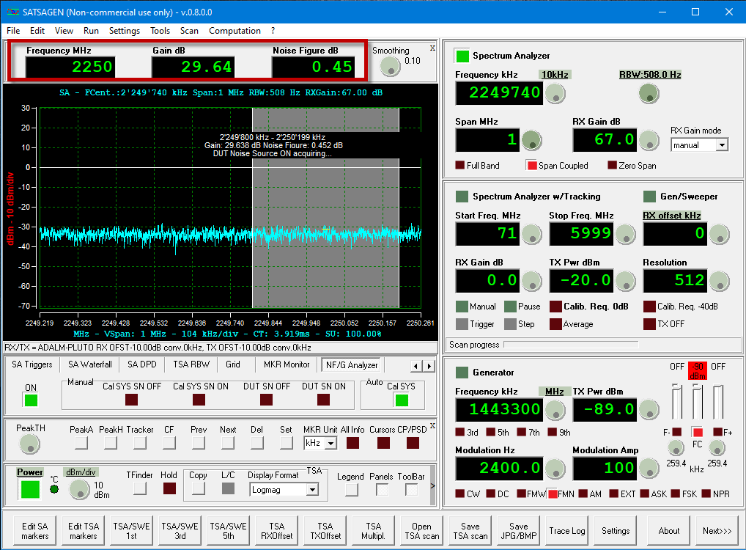
Task: Click the F- deviation knob
Action: (x=676, y=447)
